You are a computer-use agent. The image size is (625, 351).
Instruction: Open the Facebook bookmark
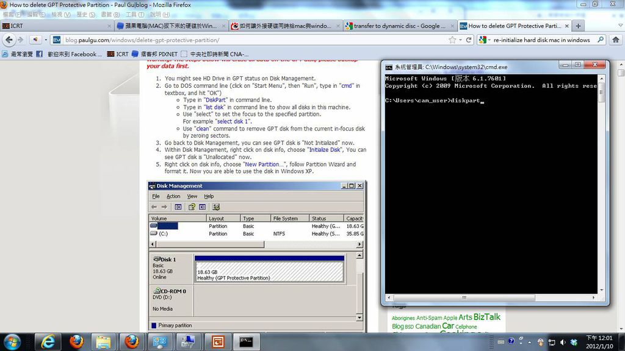70,54
